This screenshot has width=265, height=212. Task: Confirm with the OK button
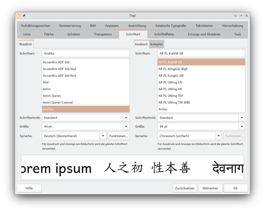click(x=236, y=188)
